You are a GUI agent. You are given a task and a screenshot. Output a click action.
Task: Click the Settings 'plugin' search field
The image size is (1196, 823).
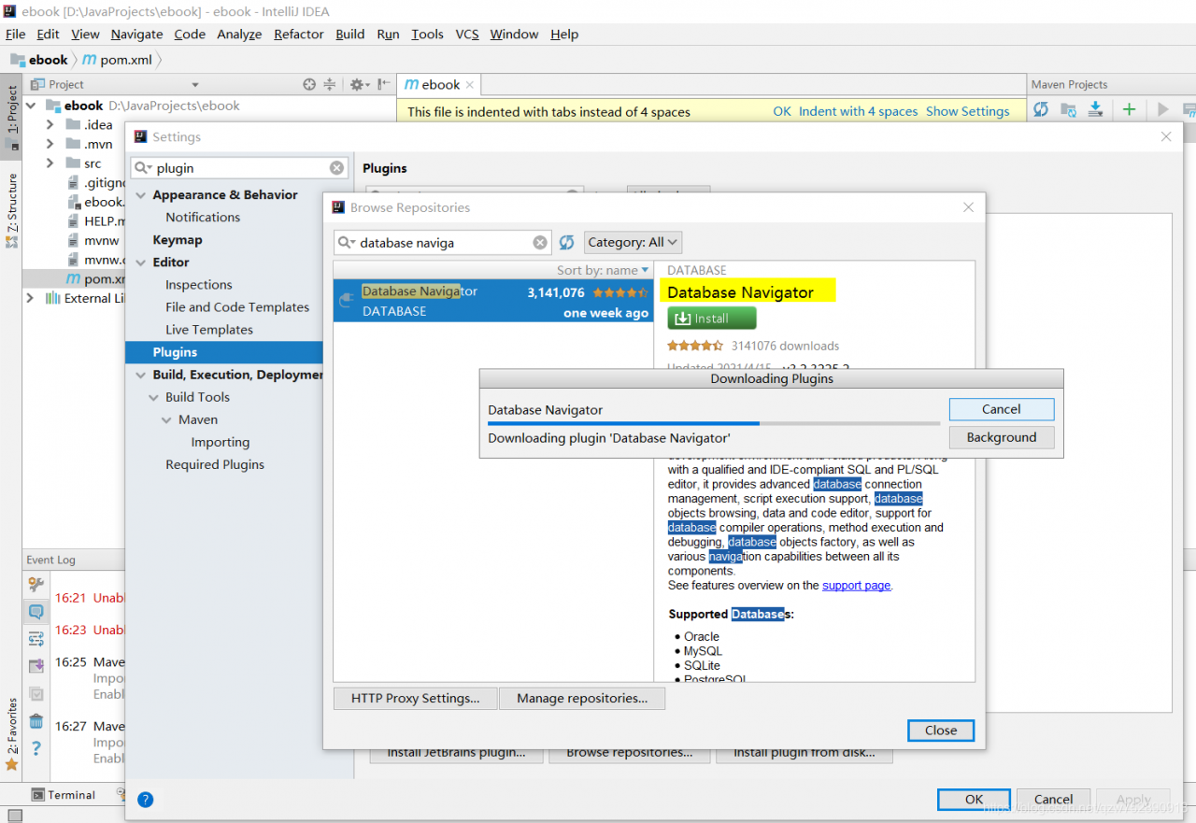[x=239, y=168]
